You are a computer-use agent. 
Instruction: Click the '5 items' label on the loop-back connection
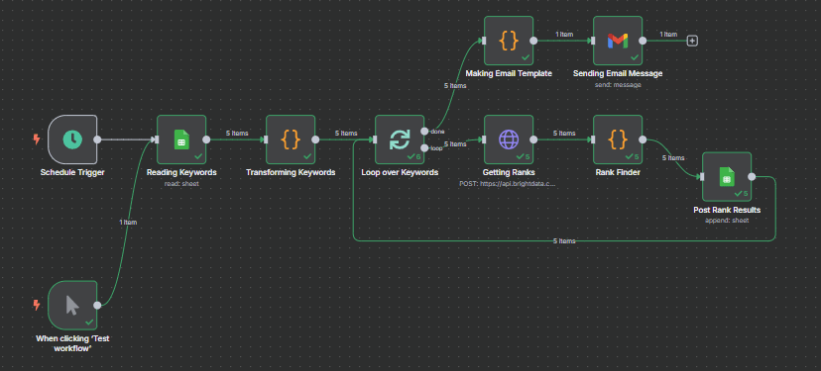coord(564,240)
